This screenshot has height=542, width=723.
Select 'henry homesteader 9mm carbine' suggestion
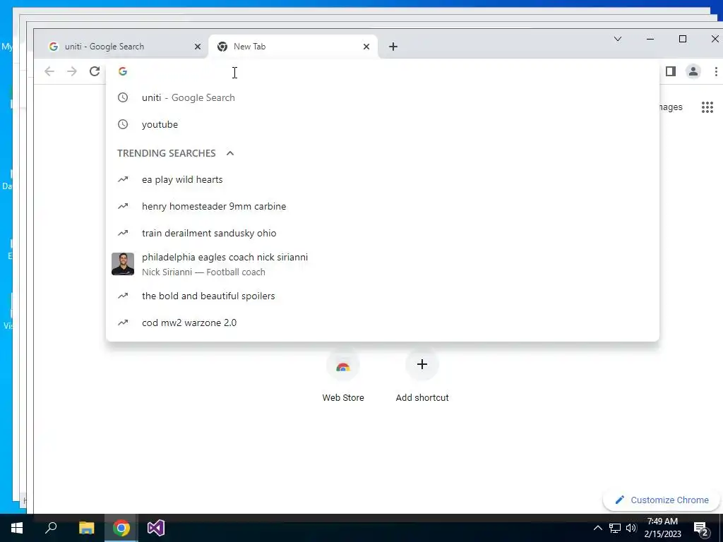382,207
